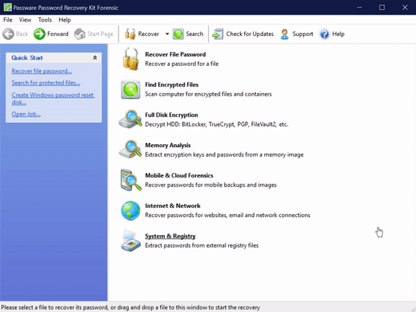Screen dimensions: 416x312
Task: Click the 'Recover' toolbar label
Action: pyautogui.click(x=148, y=34)
